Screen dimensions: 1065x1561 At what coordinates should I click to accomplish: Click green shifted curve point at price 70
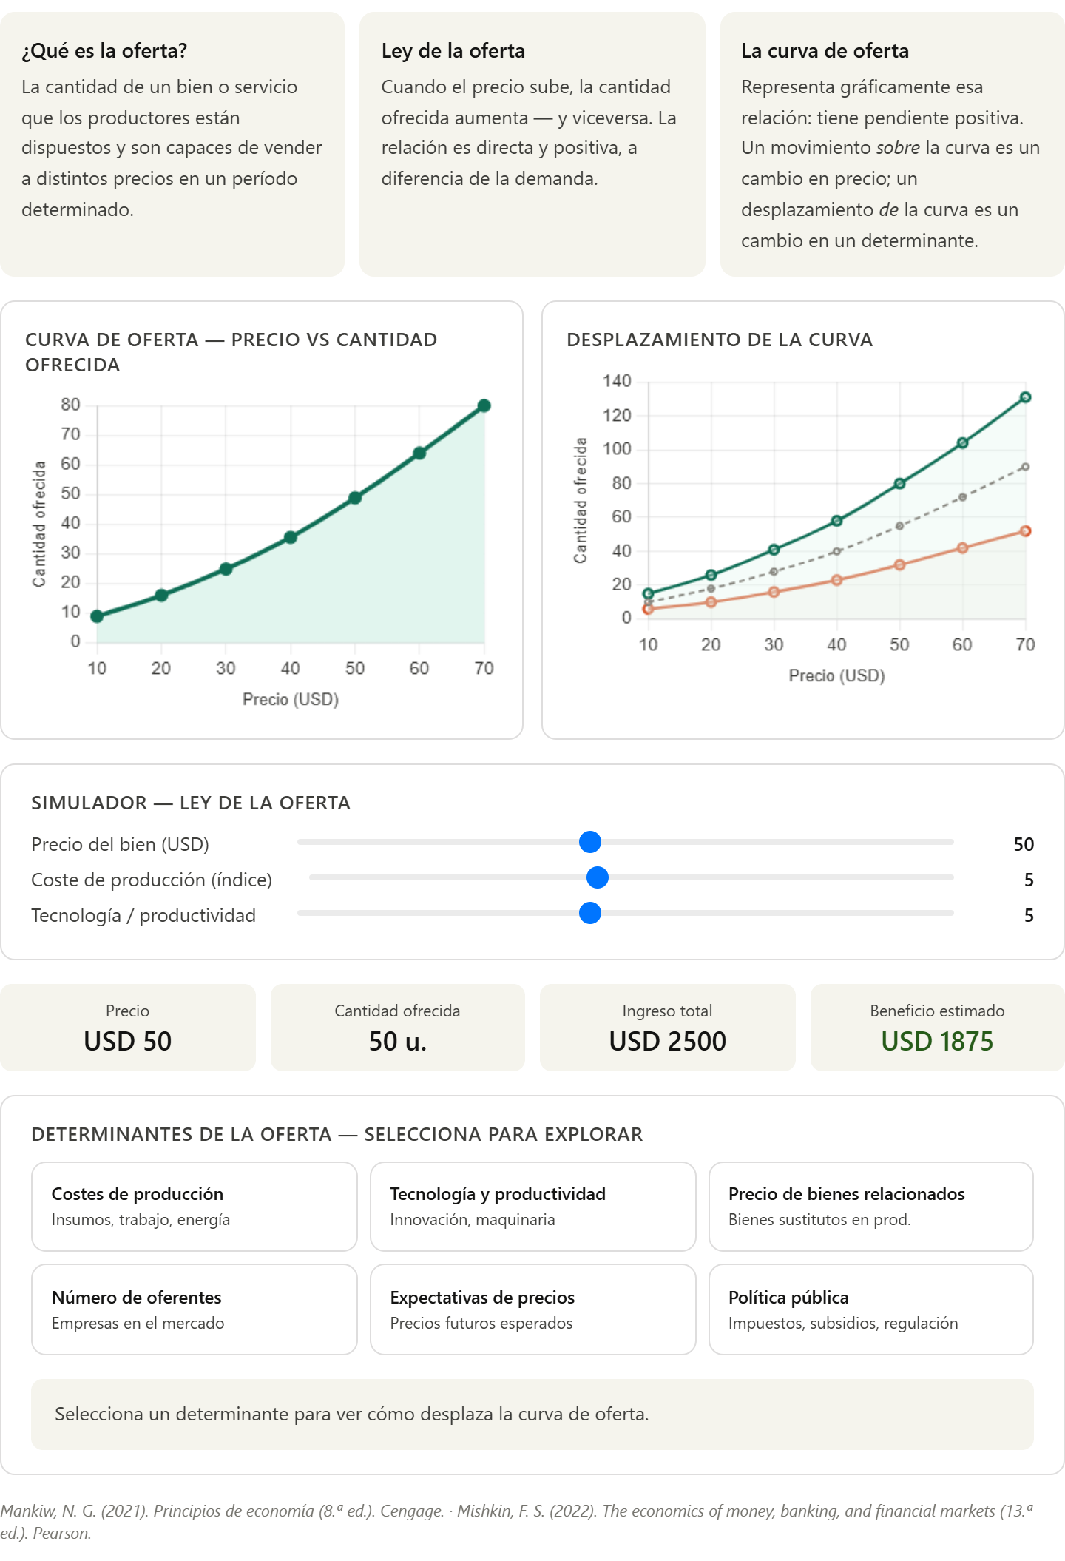click(1025, 397)
